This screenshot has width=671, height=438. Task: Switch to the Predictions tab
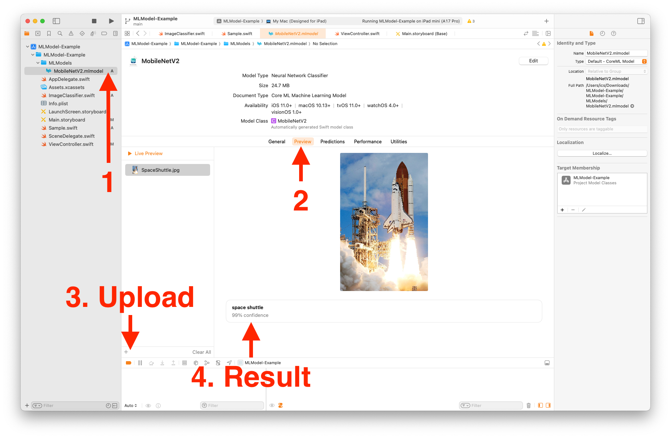click(332, 141)
